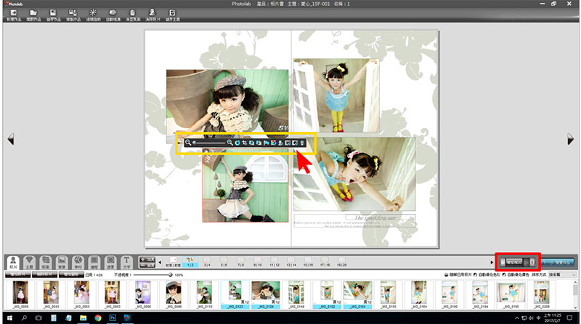Click the clear page bin icon in top toolbar
This screenshot has height=324, width=581.
(133, 13)
